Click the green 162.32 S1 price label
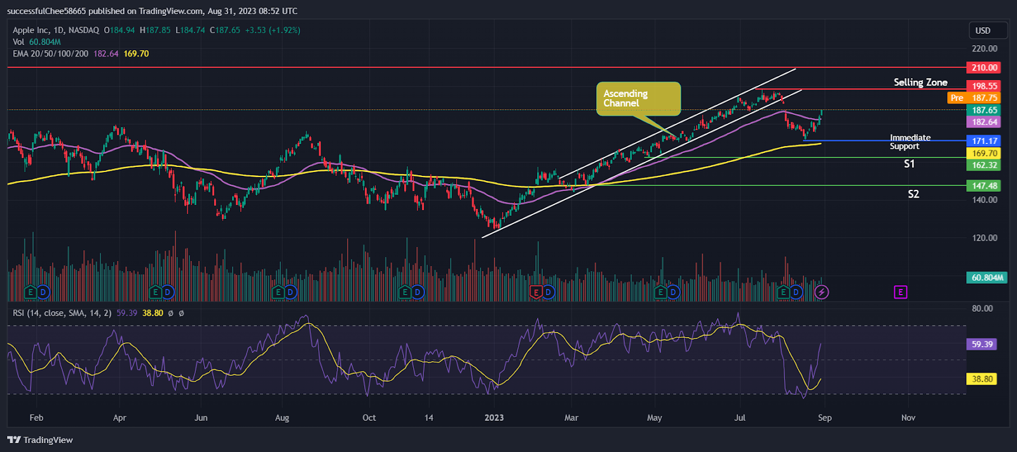This screenshot has width=1017, height=452. pos(984,165)
